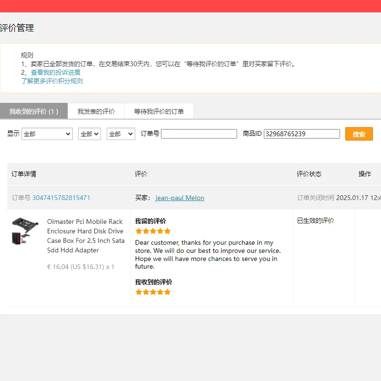Click the orange 搜索 button
The height and width of the screenshot is (381, 381).
coord(359,134)
